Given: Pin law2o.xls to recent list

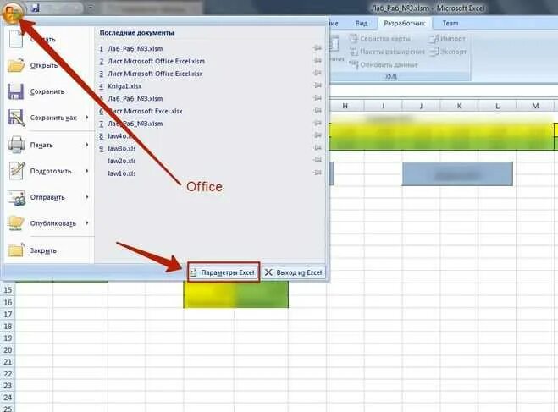Looking at the screenshot, I should click(x=318, y=160).
